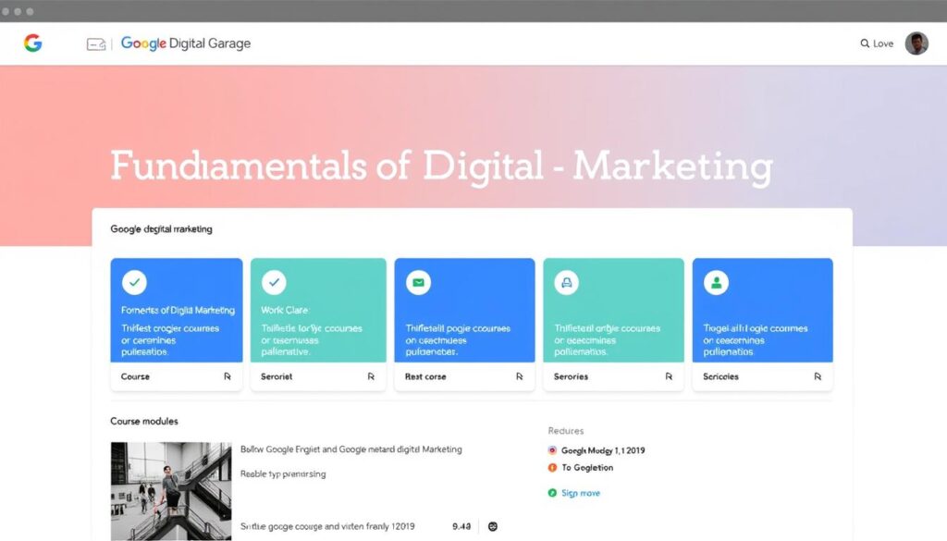Image resolution: width=947 pixels, height=541 pixels.
Task: Open the user profile avatar
Action: (916, 43)
